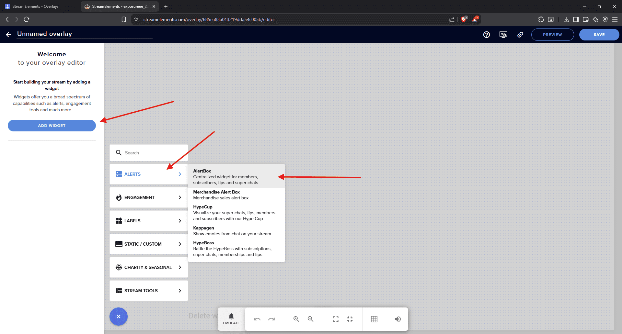622x334 pixels.
Task: Select the HypeBoss widget
Action: pos(236,249)
